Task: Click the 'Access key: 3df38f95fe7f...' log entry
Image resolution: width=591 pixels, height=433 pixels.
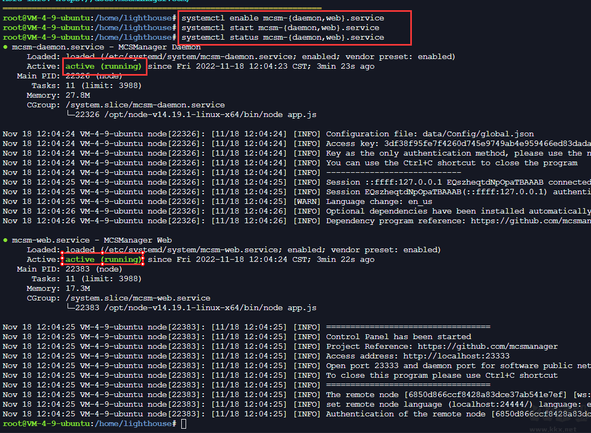Action: click(x=459, y=144)
